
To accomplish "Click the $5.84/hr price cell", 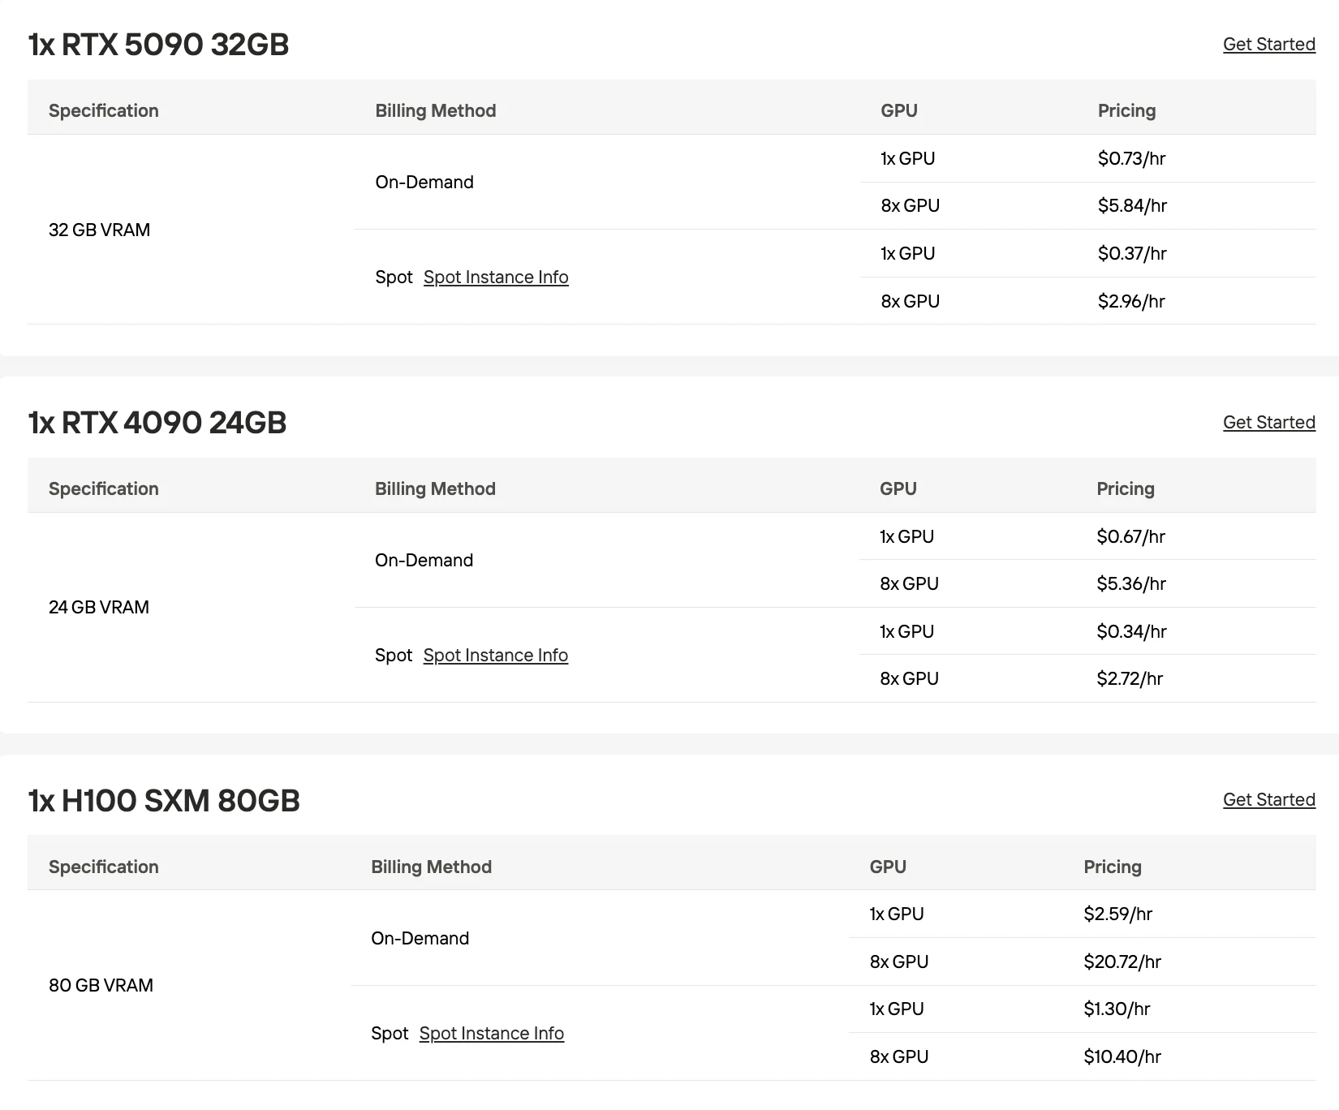I will (1132, 206).
